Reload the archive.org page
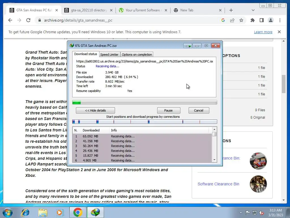 [x=28, y=20]
